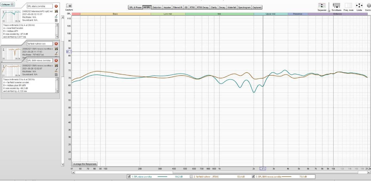Open the GD tab
Image resolution: width=371 pixels, height=181 pixels.
(x=186, y=7)
